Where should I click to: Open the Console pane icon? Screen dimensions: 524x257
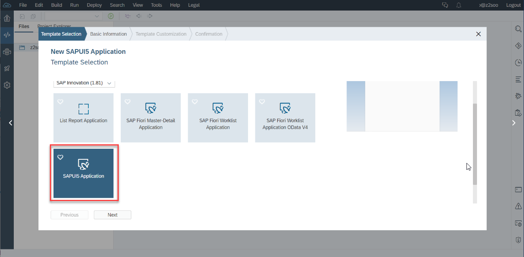point(518,190)
